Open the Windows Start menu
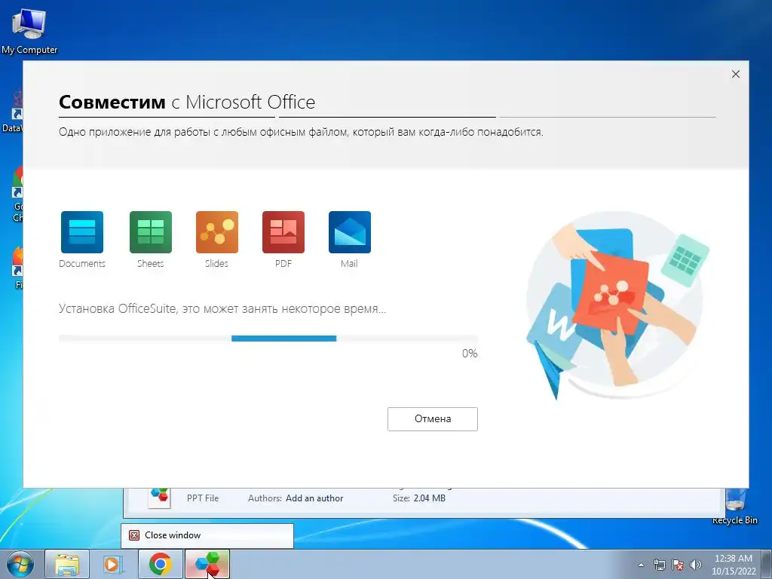Image resolution: width=772 pixels, height=579 pixels. (20, 564)
